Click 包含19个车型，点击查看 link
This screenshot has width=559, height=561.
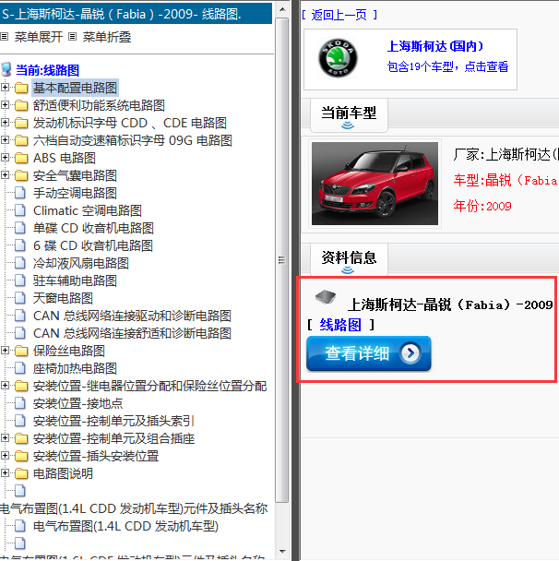(447, 66)
